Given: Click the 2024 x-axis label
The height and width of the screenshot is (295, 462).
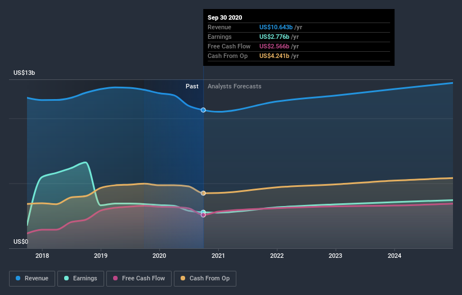Looking at the screenshot, I should pos(394,256).
